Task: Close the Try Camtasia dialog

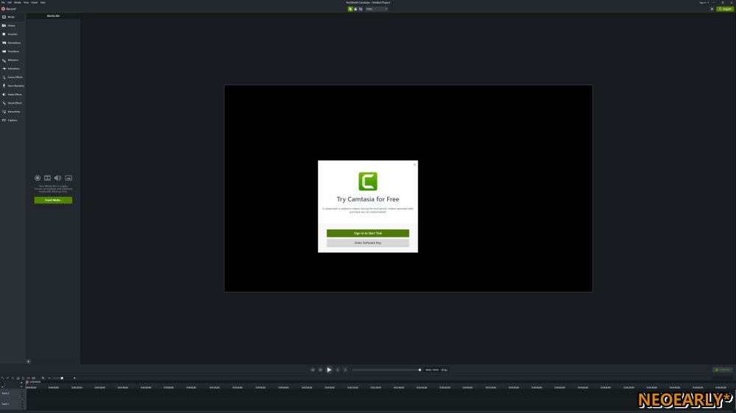Action: coord(414,165)
